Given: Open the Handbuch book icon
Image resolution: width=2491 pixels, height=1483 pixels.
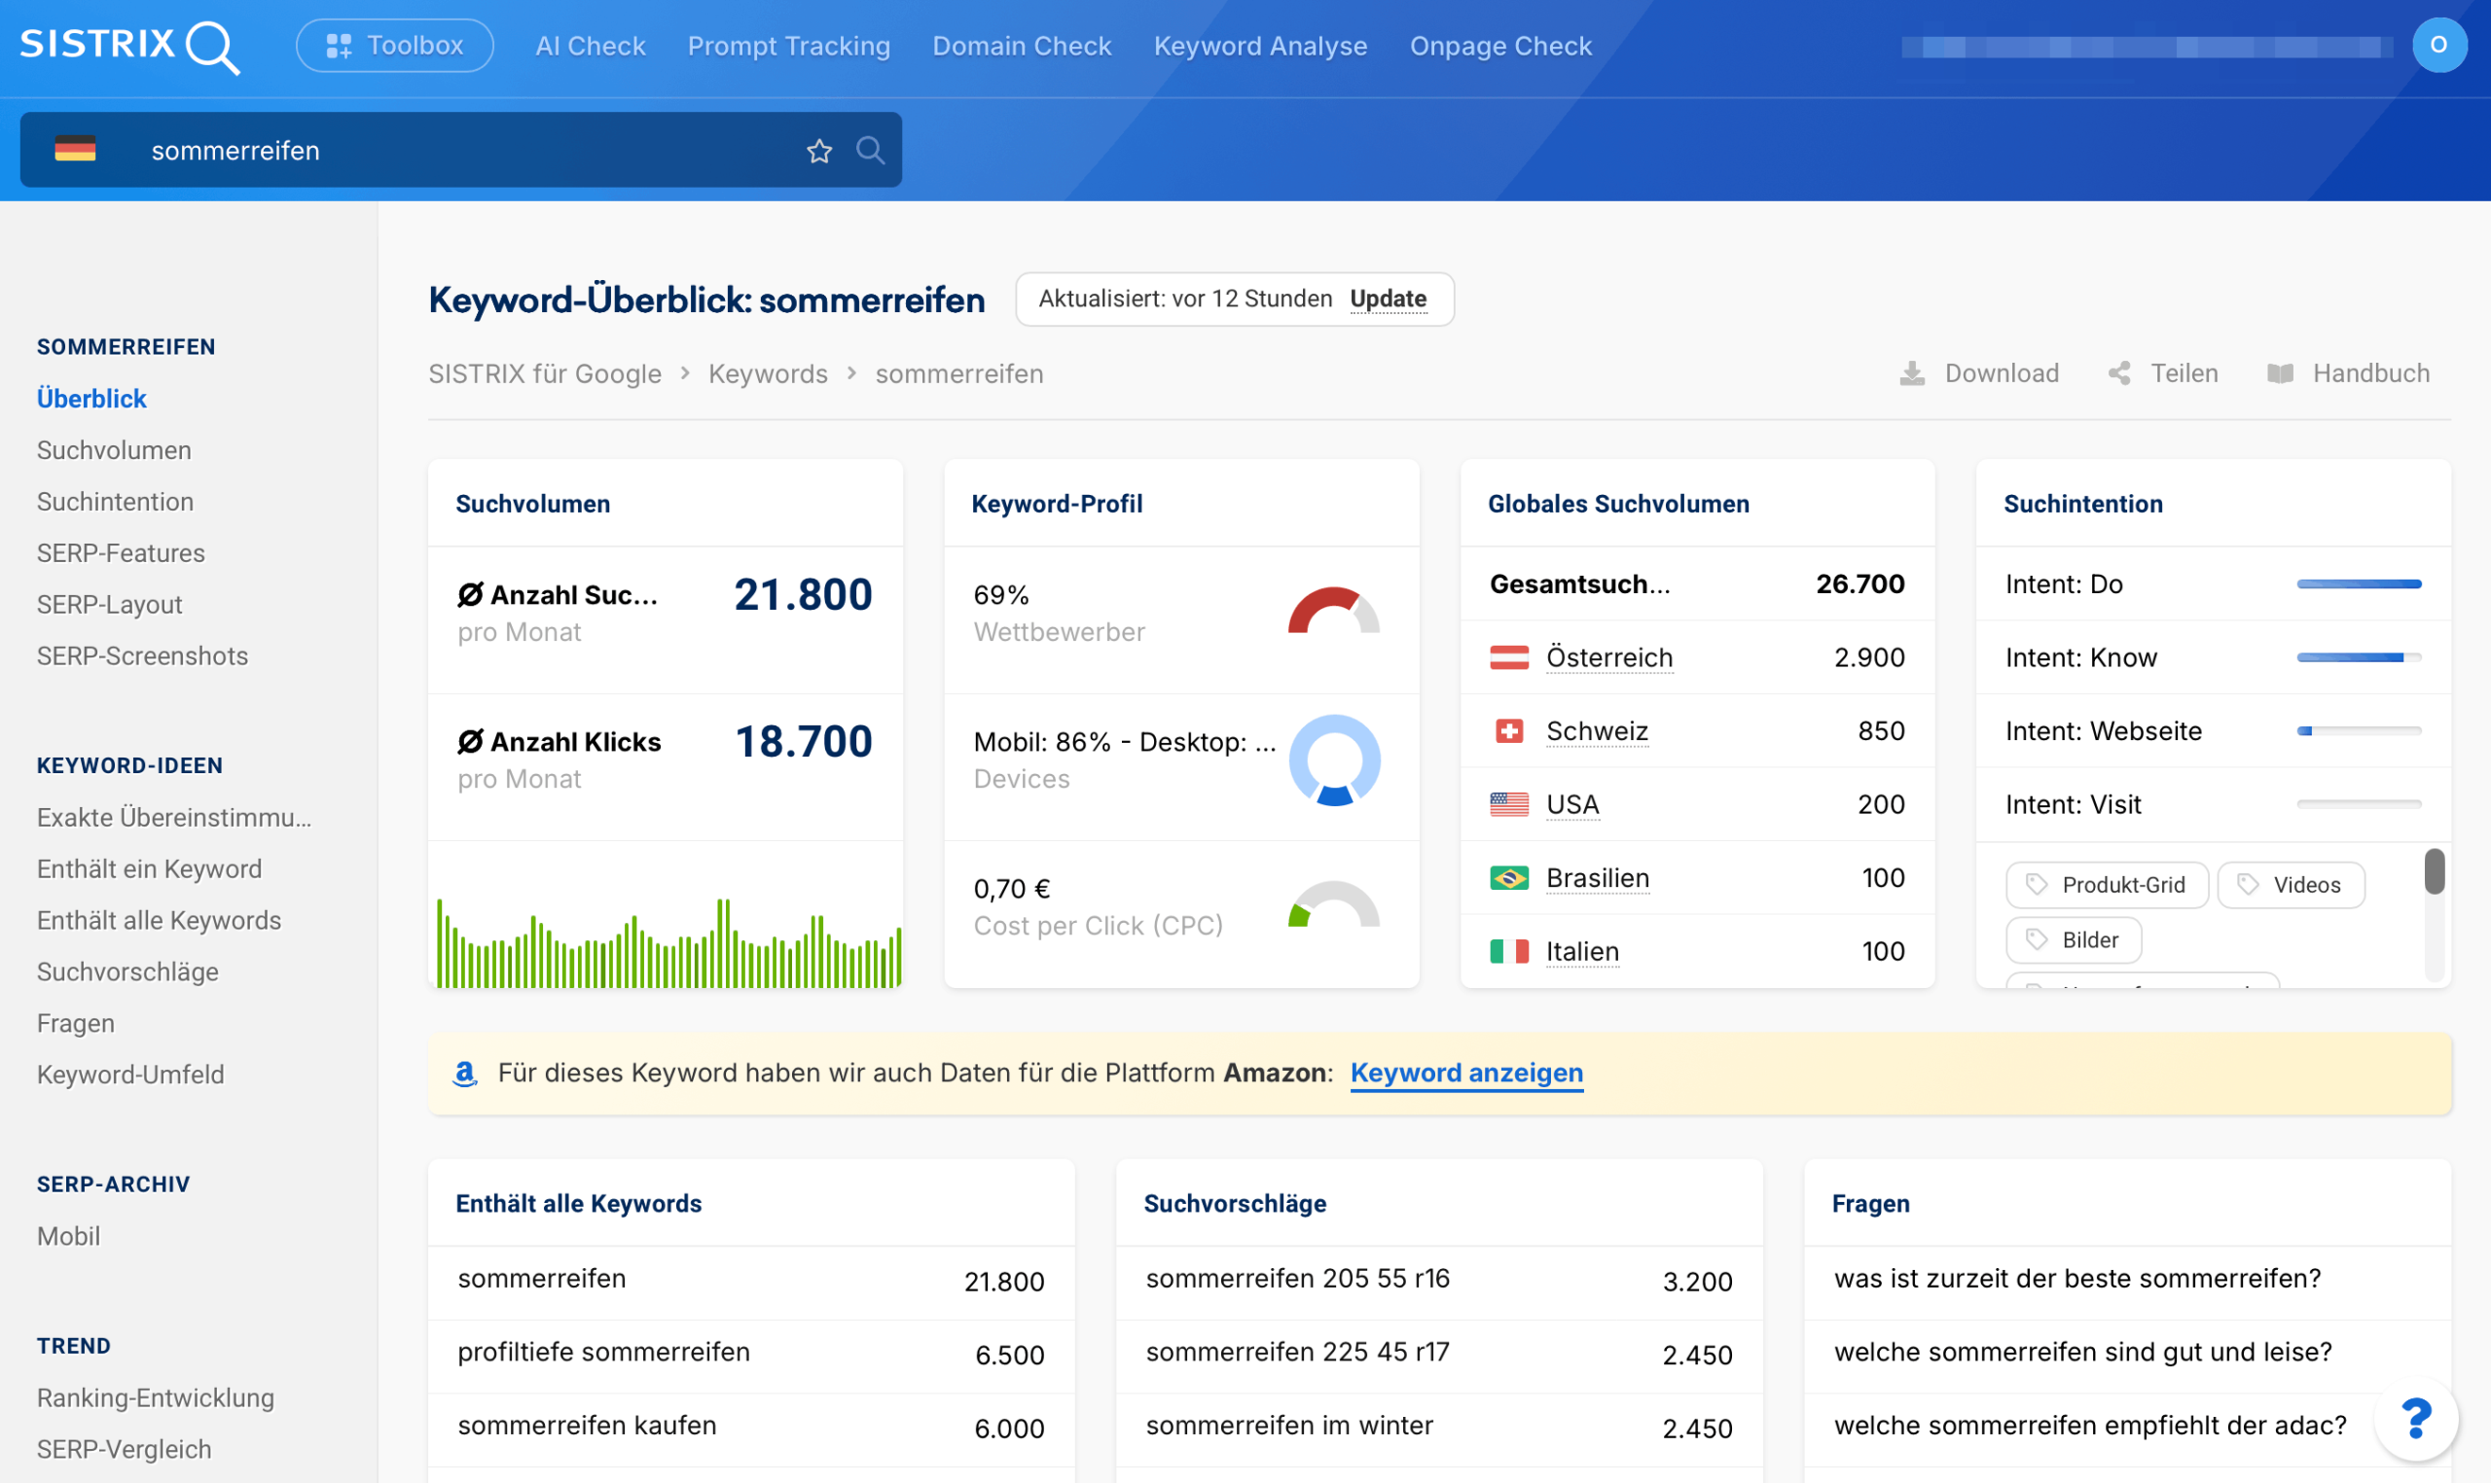Looking at the screenshot, I should point(2280,373).
